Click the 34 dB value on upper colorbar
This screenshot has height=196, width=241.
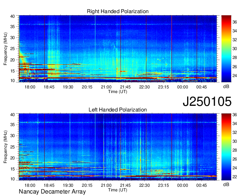click(235, 31)
